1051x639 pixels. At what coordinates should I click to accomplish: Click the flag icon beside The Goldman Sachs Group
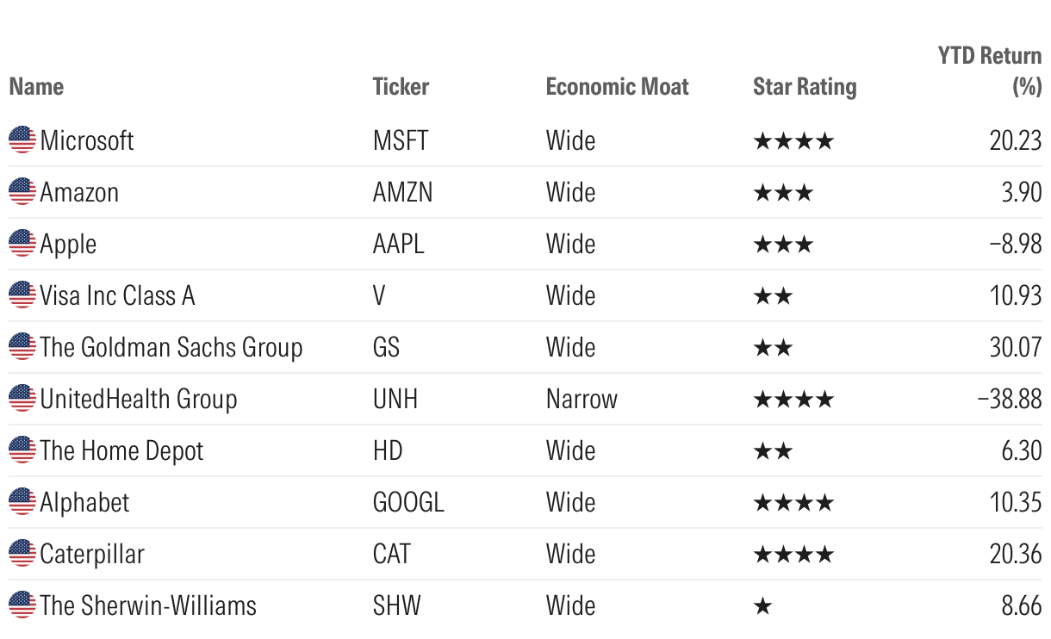click(22, 346)
